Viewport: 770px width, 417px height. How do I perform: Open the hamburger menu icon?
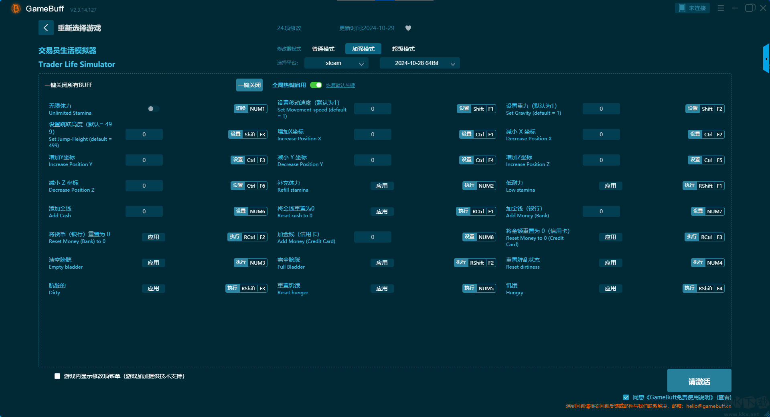[721, 8]
